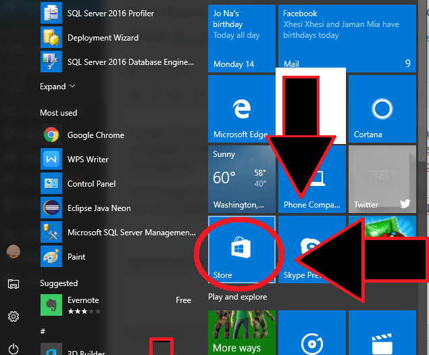
Task: Open Settings gear in Start sidebar
Action: (x=14, y=316)
